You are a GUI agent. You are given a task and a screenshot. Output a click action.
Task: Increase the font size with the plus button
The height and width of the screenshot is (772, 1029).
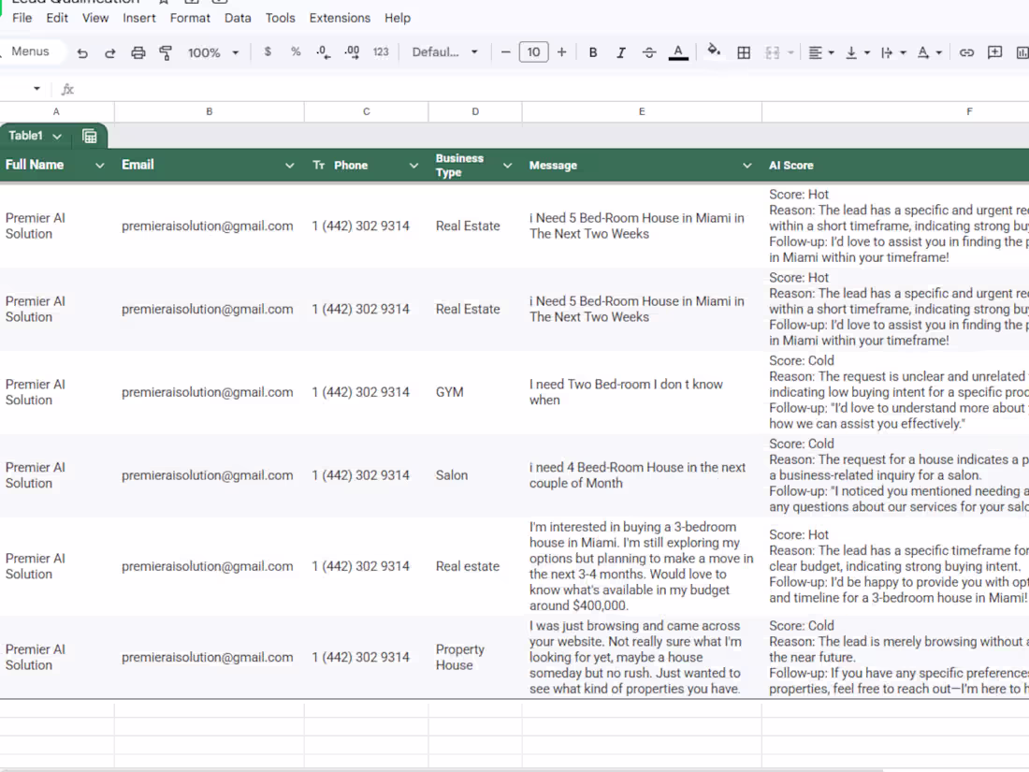tap(562, 51)
